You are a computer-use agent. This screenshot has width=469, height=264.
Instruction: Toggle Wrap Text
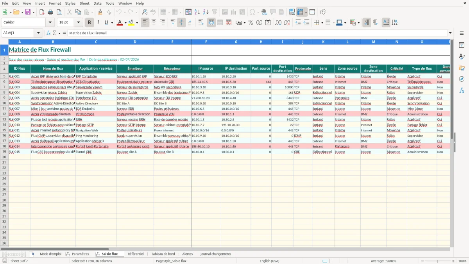coord(201,23)
